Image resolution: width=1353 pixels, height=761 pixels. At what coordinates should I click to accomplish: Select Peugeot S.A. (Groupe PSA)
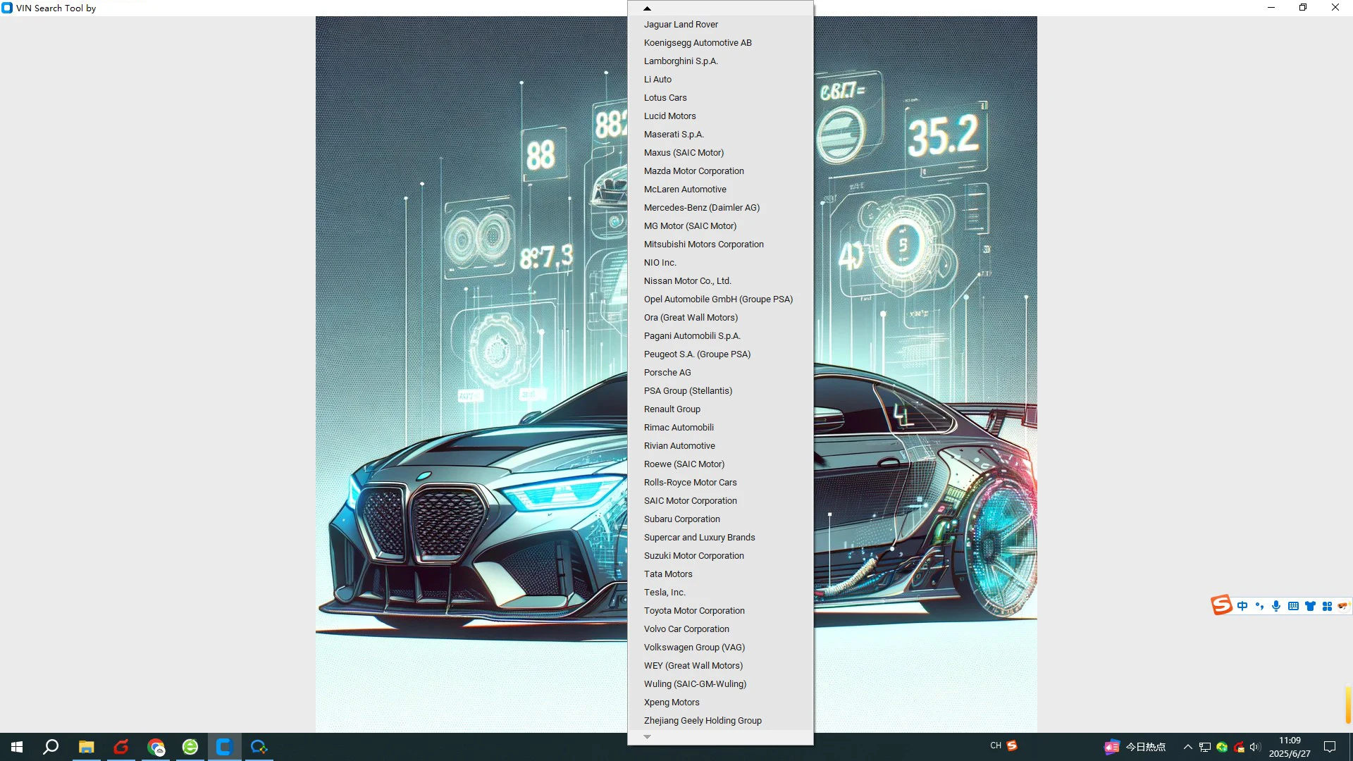[720, 354]
